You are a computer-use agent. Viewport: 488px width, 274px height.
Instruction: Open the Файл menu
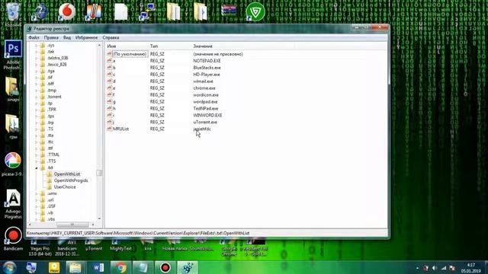click(34, 37)
